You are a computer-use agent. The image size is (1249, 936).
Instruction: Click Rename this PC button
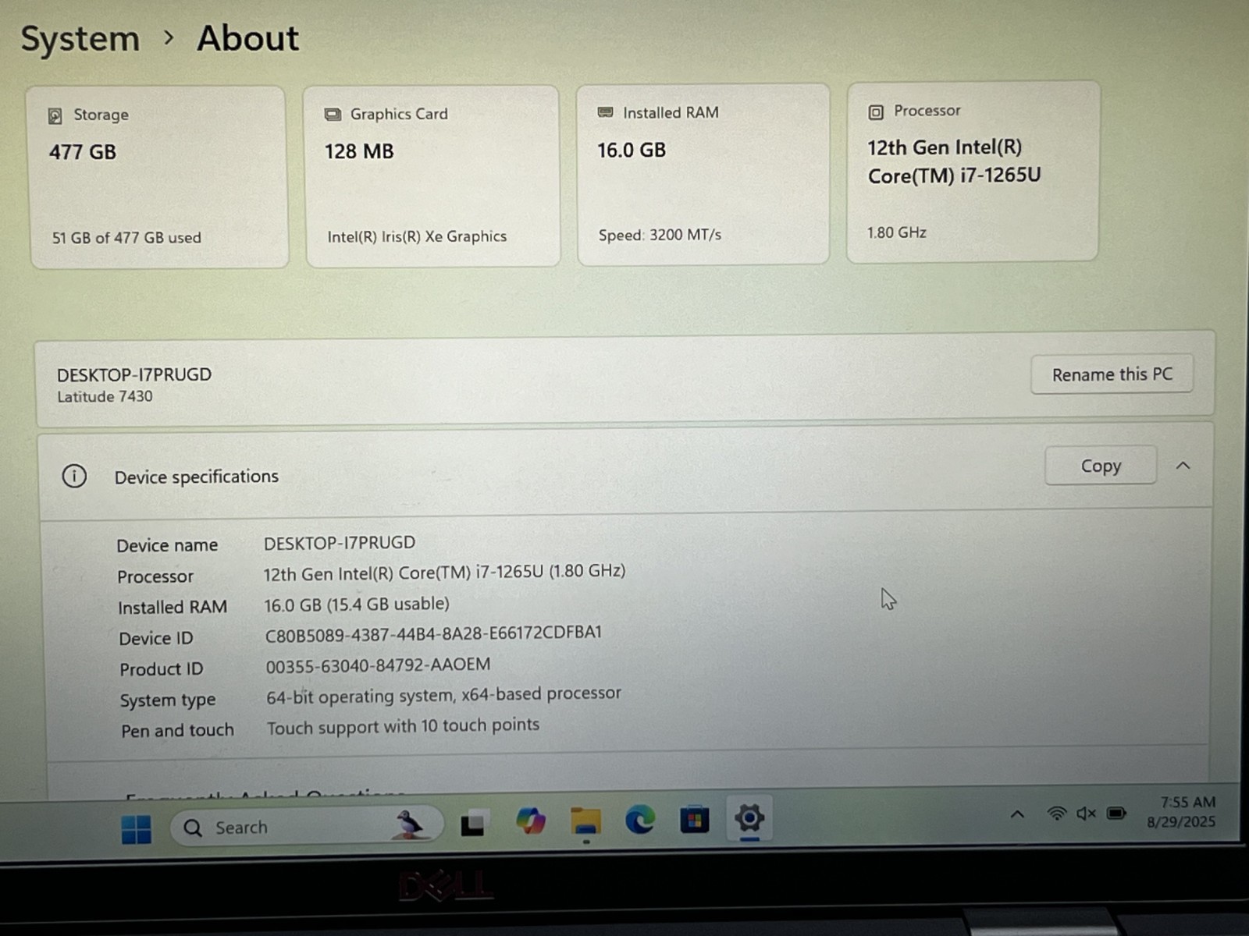(x=1112, y=374)
